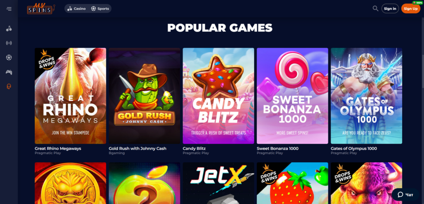Switch to the Casino tab

point(77,9)
